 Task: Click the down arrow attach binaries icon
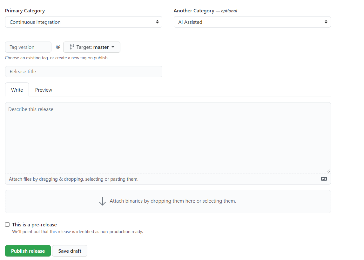pos(102,201)
